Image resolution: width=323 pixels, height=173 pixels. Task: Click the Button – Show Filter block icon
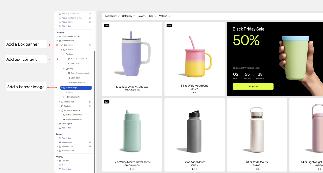click(x=64, y=115)
